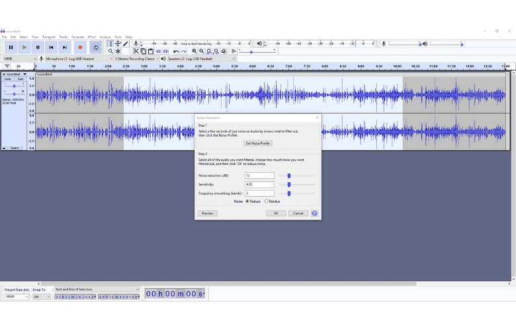Select the Residue noise option
The height and width of the screenshot is (330, 516).
267,201
